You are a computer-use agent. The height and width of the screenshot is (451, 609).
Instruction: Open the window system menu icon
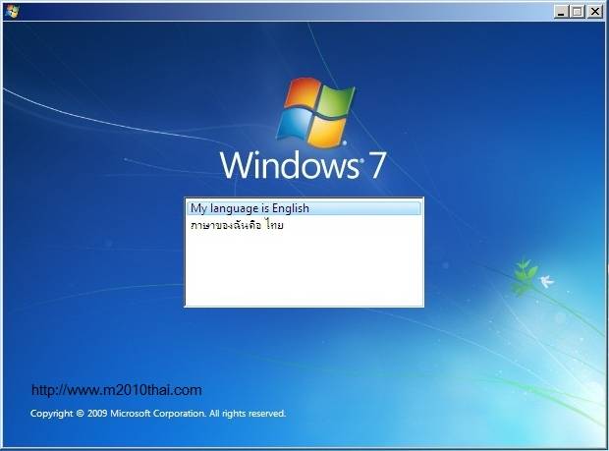coord(12,12)
